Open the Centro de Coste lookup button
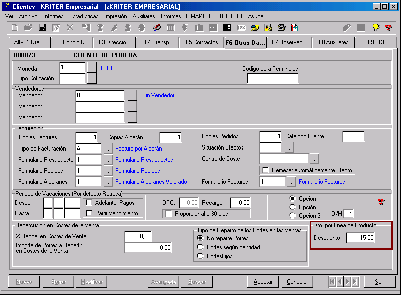The image size is (401, 295). coord(314,159)
